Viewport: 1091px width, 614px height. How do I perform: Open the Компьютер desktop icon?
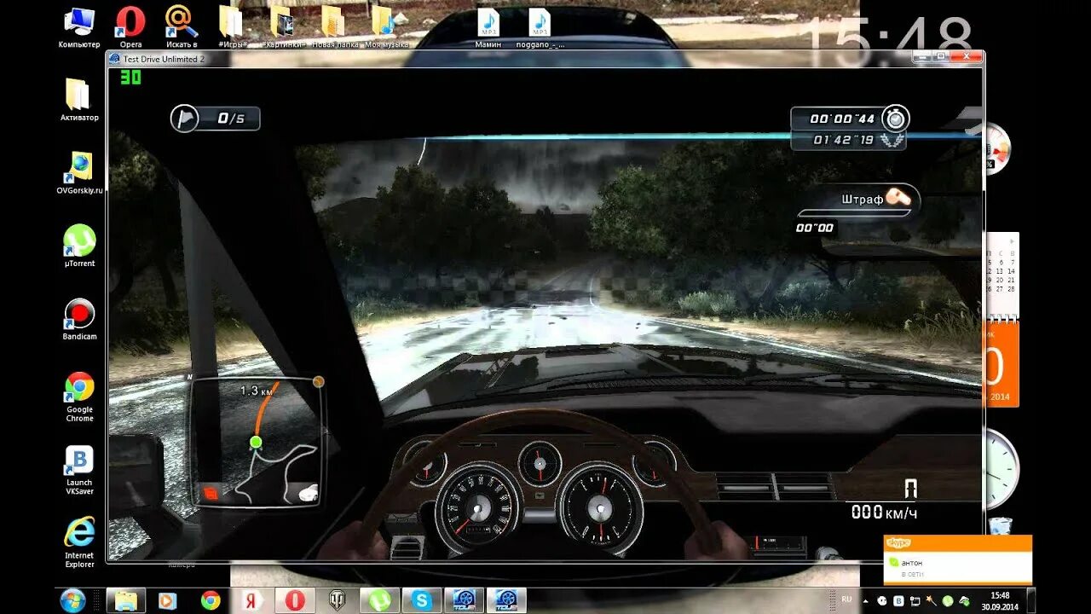click(78, 26)
